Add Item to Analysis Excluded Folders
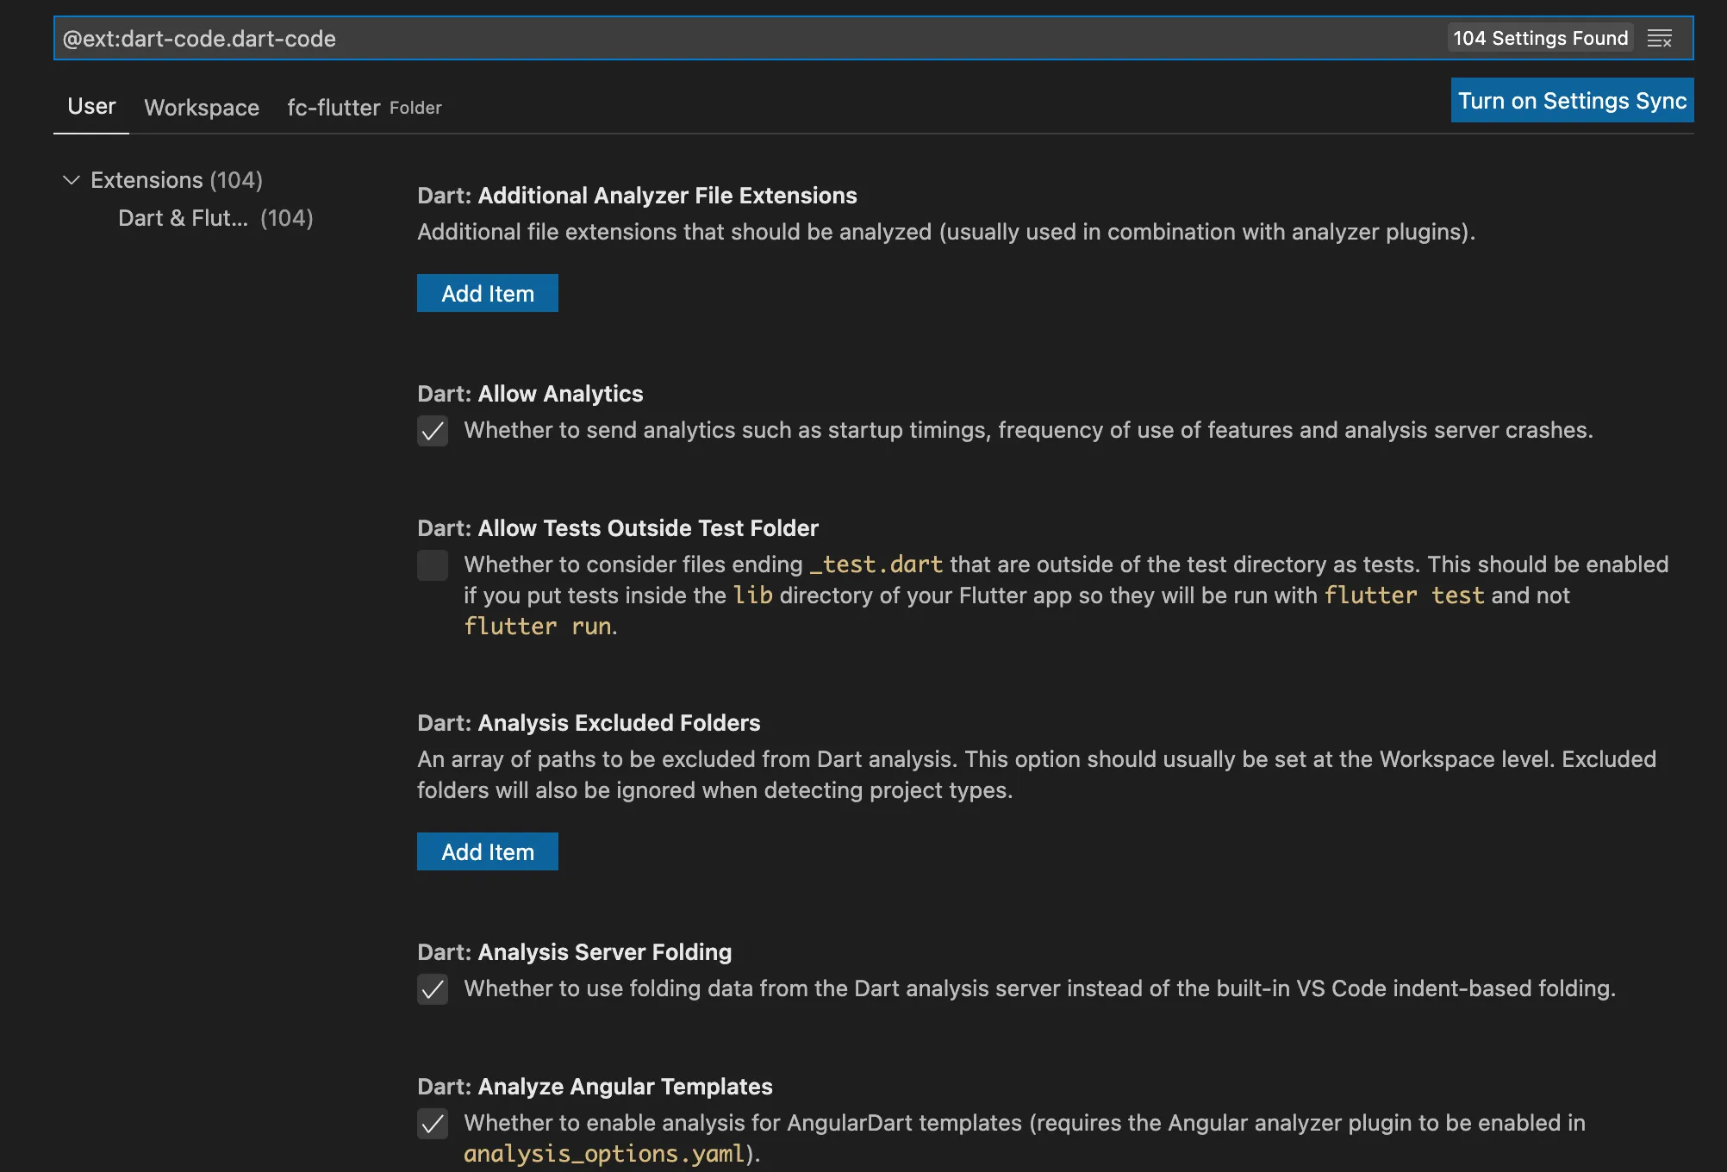 click(488, 852)
